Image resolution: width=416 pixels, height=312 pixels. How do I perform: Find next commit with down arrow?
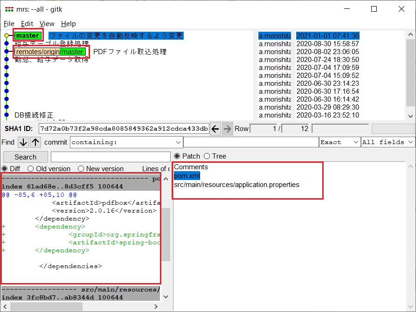click(x=23, y=142)
